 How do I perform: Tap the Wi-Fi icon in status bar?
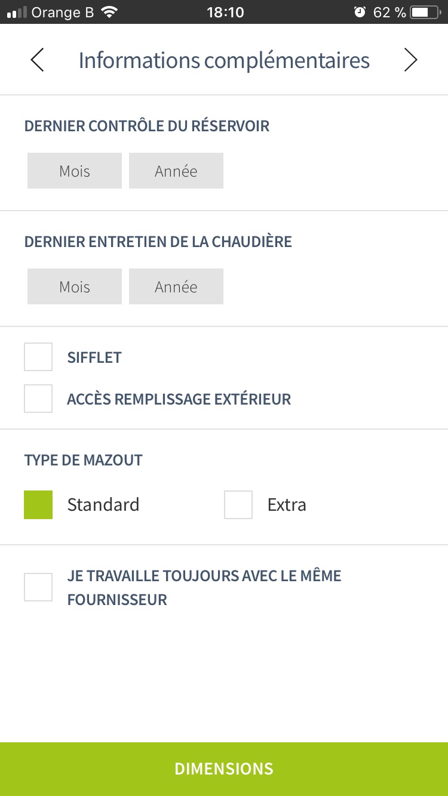tap(109, 13)
